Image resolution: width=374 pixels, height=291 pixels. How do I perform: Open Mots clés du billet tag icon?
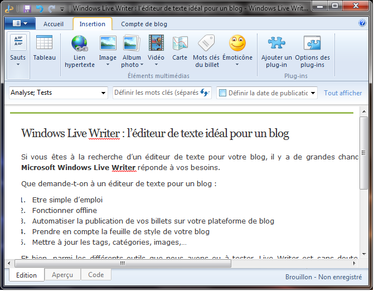[x=206, y=43]
